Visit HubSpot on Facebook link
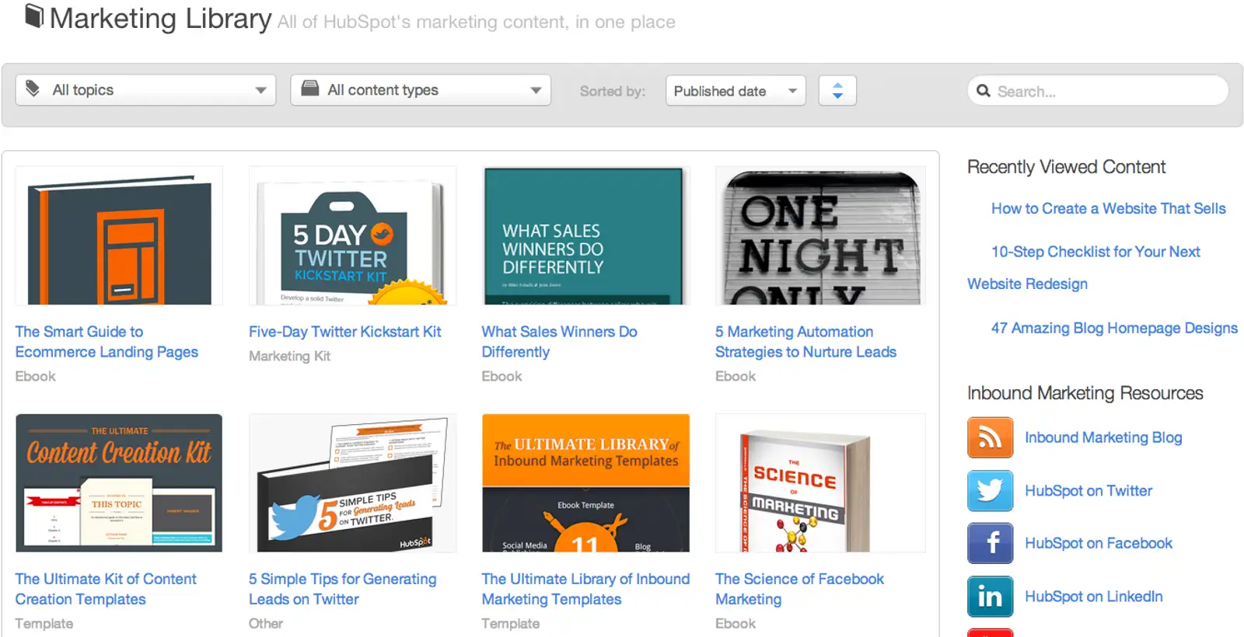The width and height of the screenshot is (1244, 637). pos(1099,543)
